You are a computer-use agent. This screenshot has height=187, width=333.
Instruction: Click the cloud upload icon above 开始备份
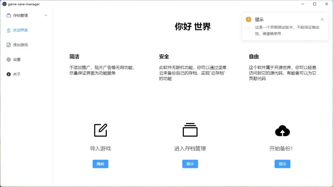coord(282,131)
